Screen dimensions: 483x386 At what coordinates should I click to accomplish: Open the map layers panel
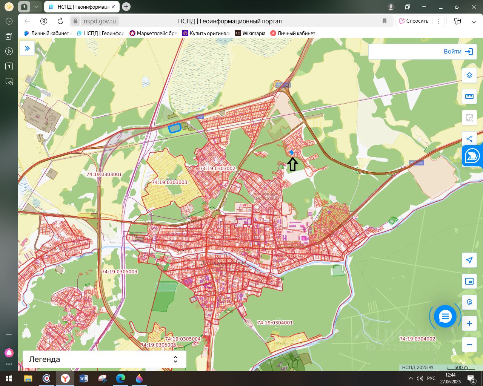coord(469,75)
